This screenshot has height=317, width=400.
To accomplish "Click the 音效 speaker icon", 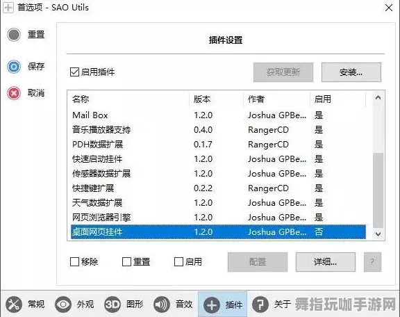I will [162, 304].
